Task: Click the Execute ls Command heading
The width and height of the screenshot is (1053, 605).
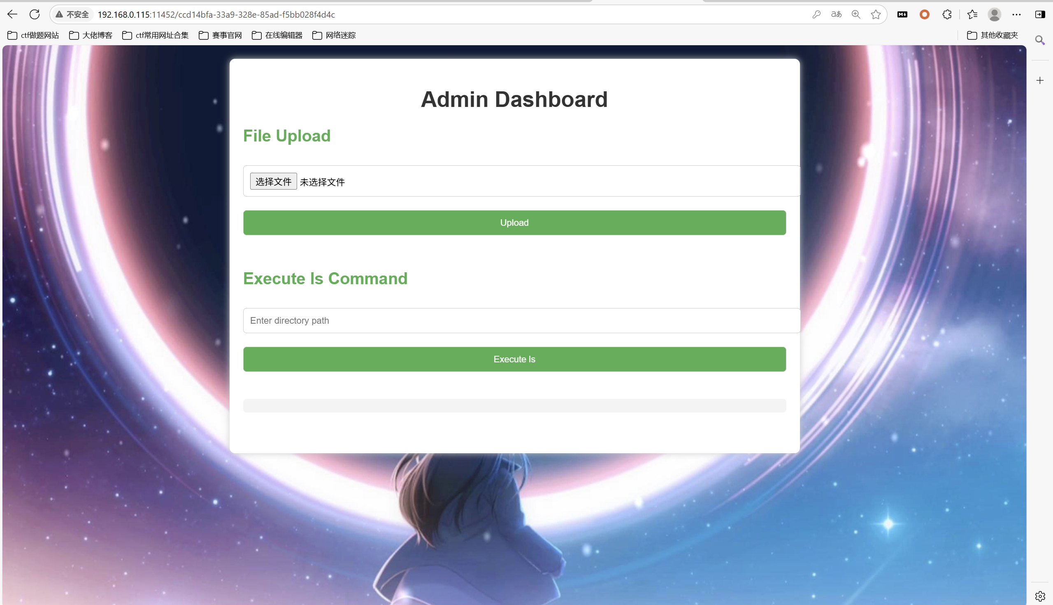Action: pyautogui.click(x=325, y=278)
